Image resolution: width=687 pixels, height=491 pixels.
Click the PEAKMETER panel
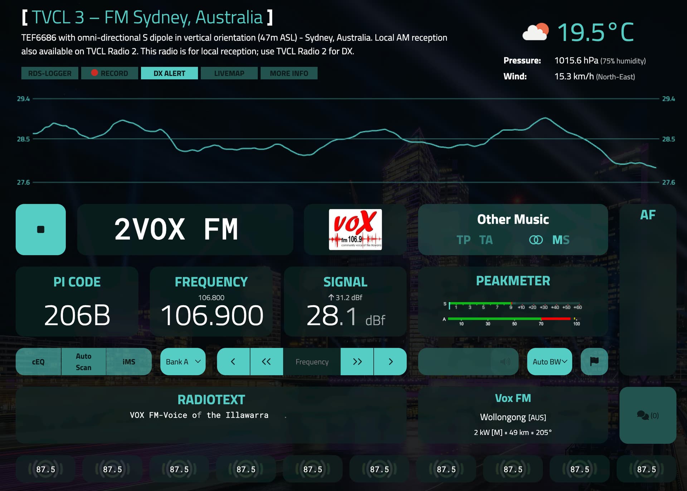click(513, 301)
